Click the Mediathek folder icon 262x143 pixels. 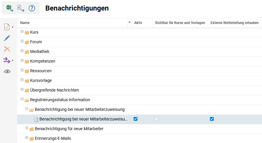27,52
